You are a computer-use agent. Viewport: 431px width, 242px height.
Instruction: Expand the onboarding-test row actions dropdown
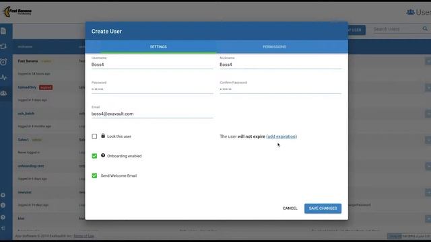(428, 166)
